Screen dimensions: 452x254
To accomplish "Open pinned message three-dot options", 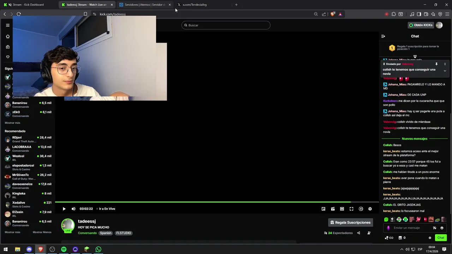I will (x=445, y=64).
